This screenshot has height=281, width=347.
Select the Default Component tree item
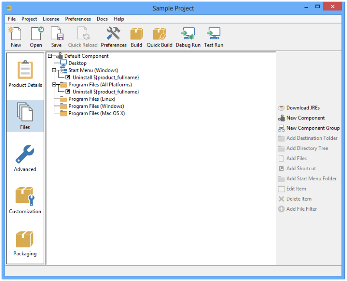coord(86,56)
